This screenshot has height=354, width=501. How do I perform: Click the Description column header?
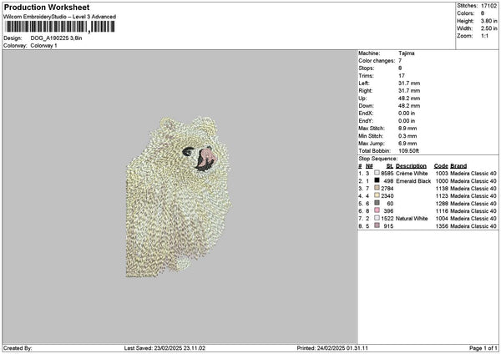pyautogui.click(x=411, y=165)
